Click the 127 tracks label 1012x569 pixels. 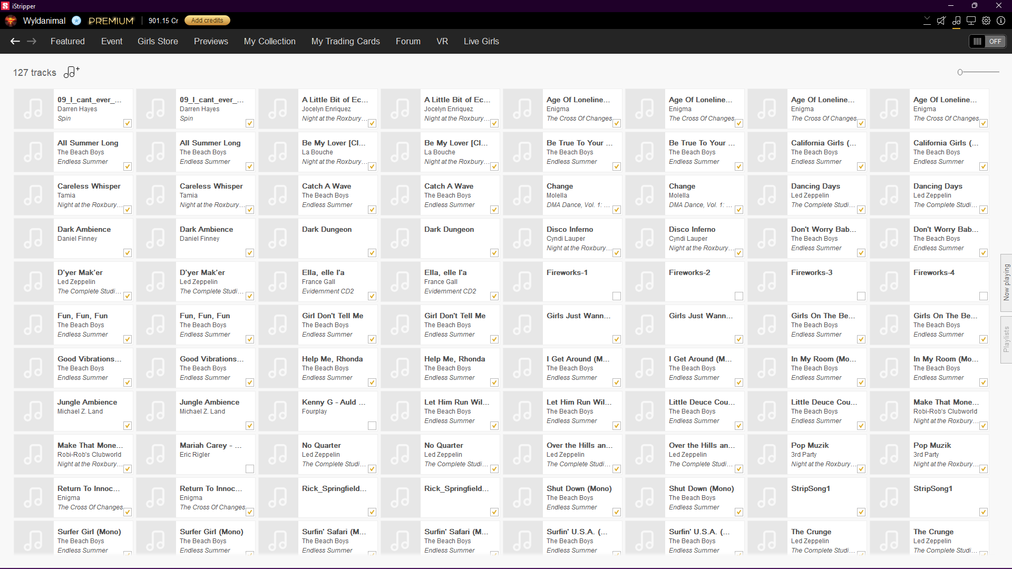click(35, 73)
